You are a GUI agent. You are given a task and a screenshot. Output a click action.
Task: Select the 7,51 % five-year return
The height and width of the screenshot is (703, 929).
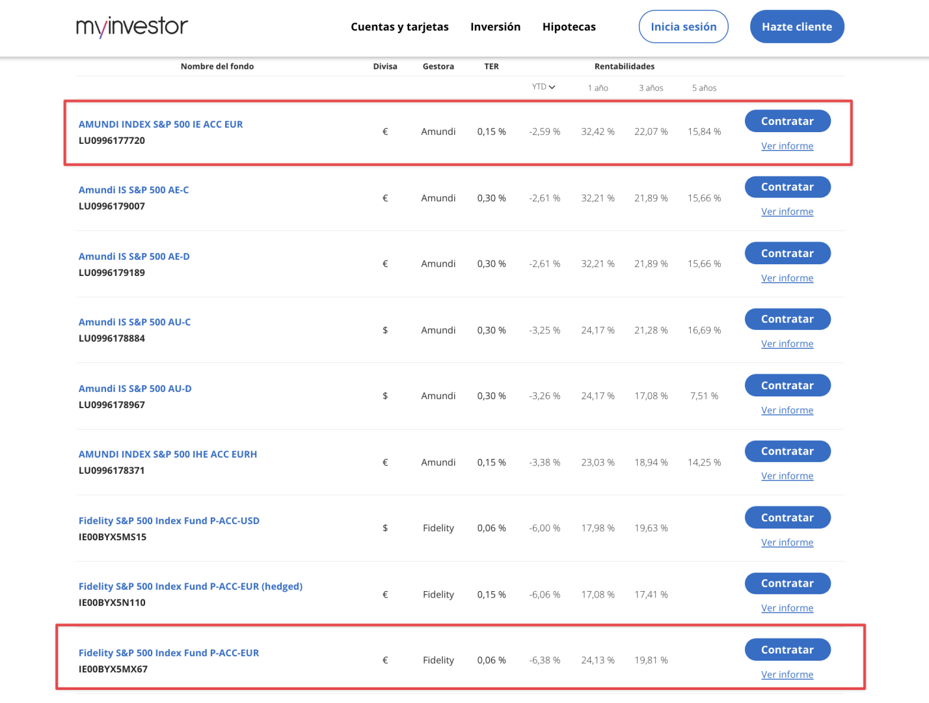[705, 396]
